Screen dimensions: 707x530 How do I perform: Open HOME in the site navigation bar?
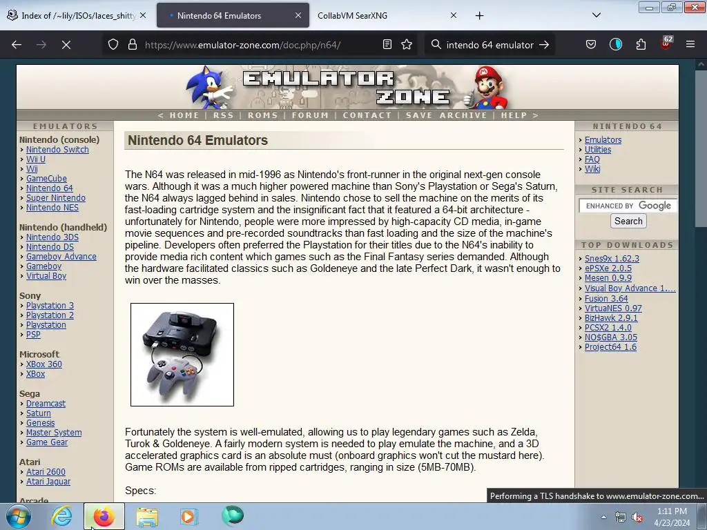184,115
